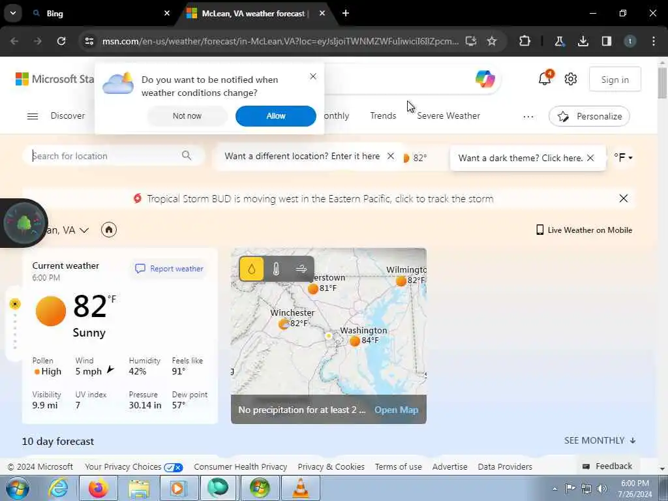The width and height of the screenshot is (668, 501).
Task: Toggle Your Privacy Choices switch icon
Action: (174, 467)
